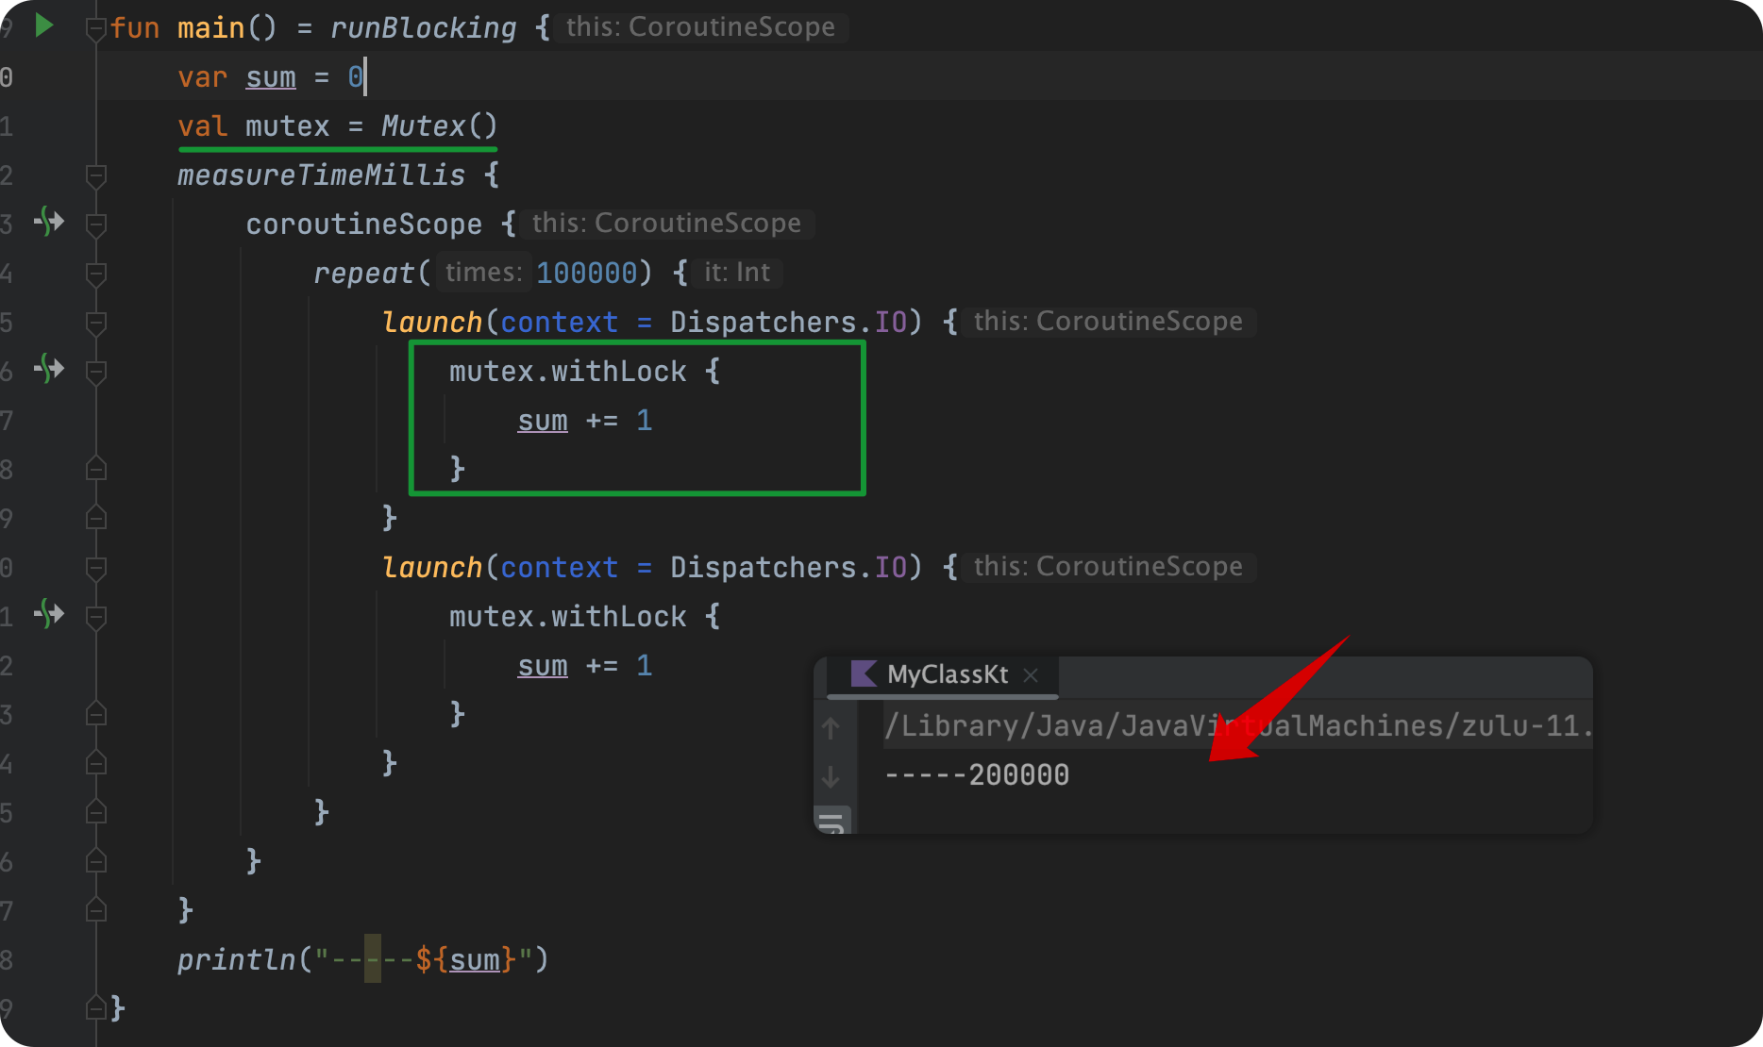Collapse the first launch block fold
Screen dimensions: 1763x1047
point(95,323)
